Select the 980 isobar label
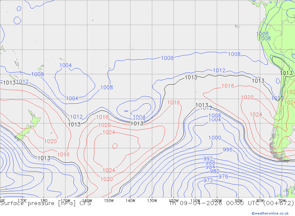 (214, 172)
